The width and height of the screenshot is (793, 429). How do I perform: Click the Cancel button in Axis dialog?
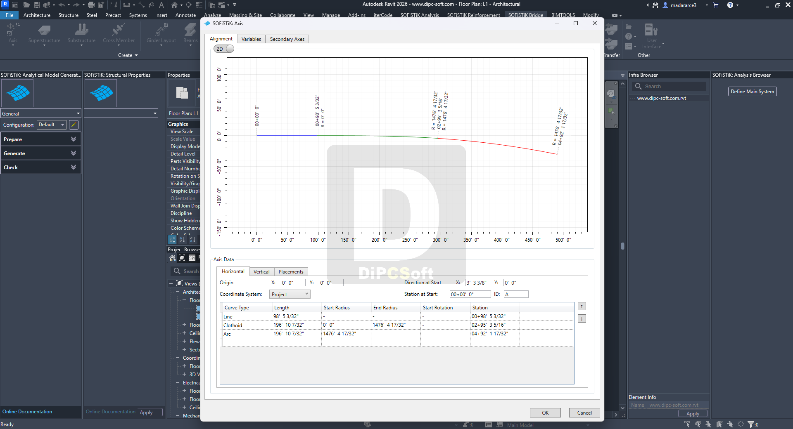point(584,412)
